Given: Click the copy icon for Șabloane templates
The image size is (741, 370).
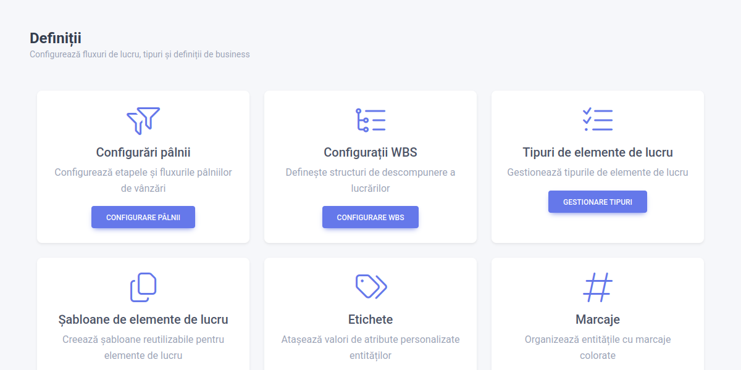Looking at the screenshot, I should click(143, 287).
